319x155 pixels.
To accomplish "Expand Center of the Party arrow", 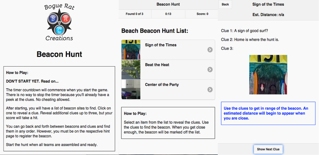I will click(210, 90).
